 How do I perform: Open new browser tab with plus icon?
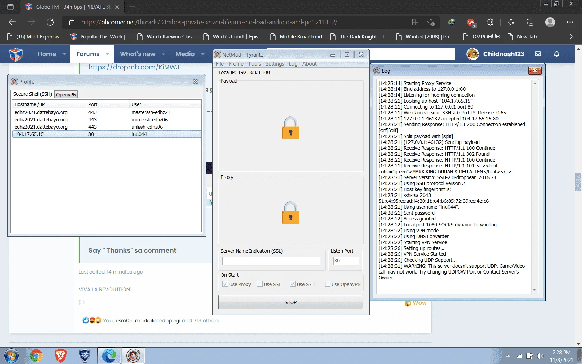click(132, 7)
